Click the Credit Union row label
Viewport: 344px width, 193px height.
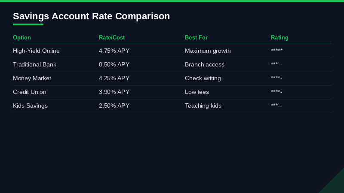[x=30, y=92]
